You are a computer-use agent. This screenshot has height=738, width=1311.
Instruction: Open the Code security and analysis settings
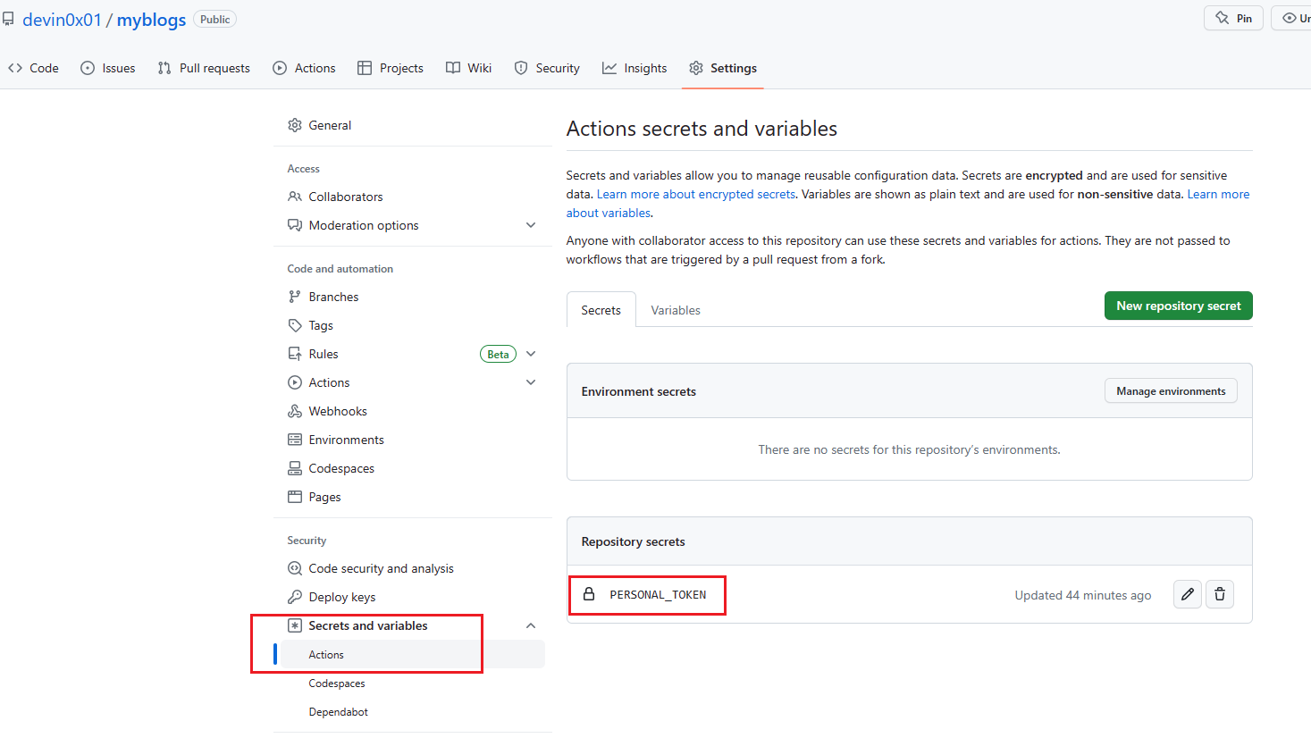tap(380, 567)
